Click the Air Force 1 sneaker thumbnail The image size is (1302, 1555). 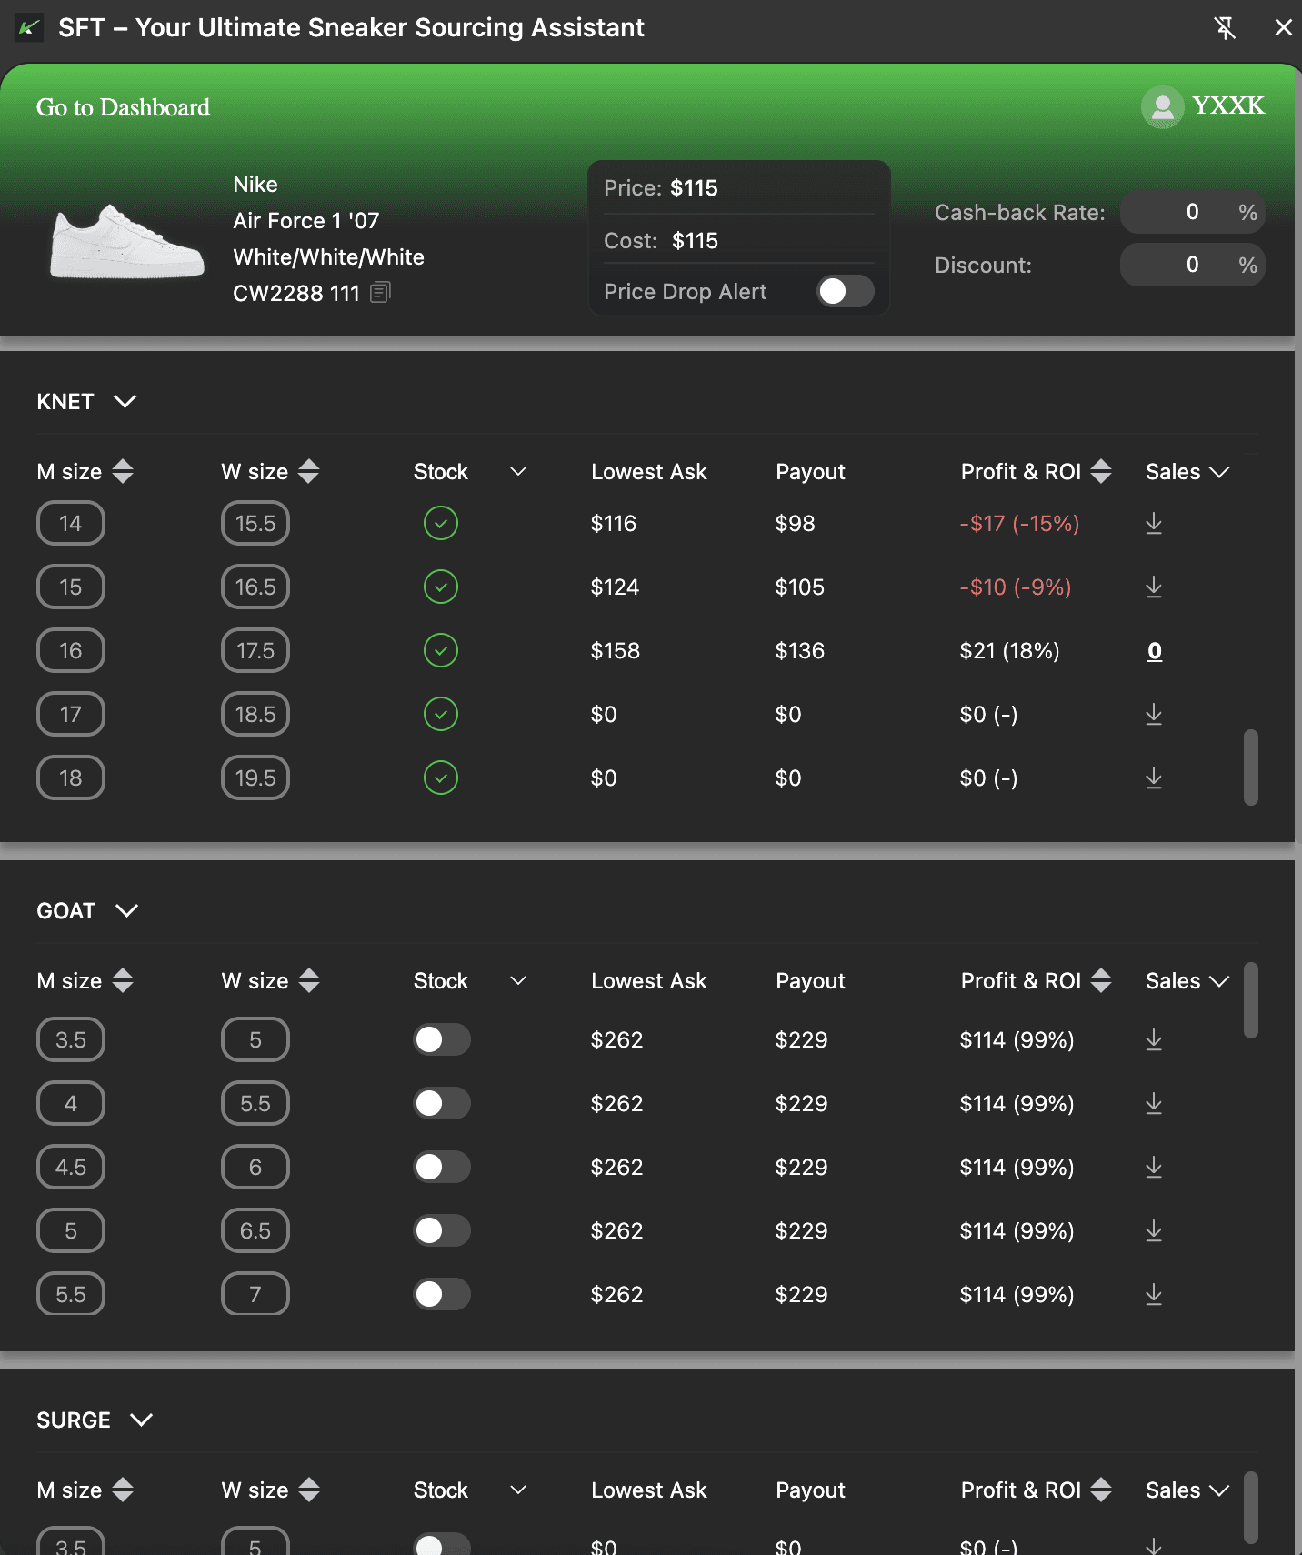point(126,241)
